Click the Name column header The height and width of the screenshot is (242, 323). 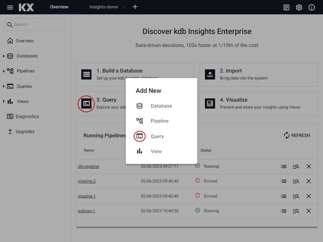pos(89,151)
